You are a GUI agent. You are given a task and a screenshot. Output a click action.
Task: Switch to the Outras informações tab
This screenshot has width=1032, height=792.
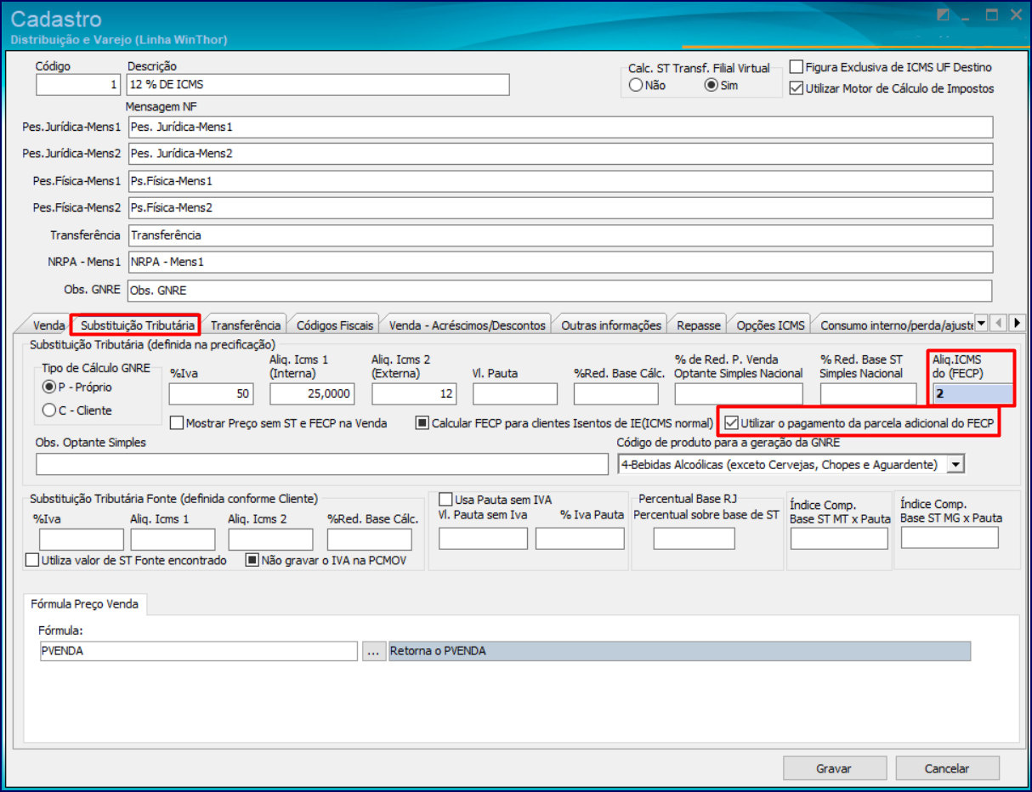(611, 325)
